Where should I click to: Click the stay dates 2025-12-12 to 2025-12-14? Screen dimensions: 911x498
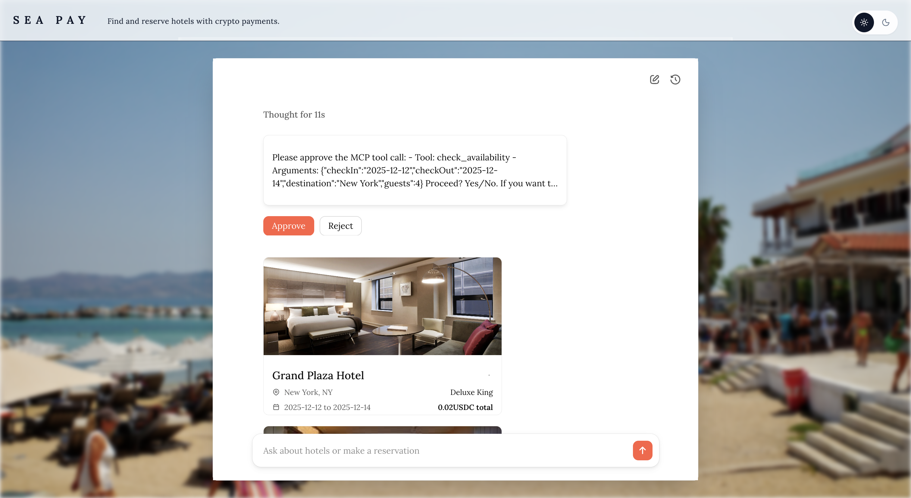tap(327, 407)
